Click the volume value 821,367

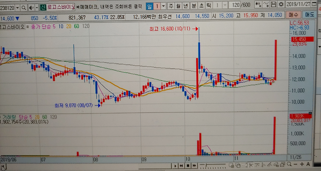point(77,18)
